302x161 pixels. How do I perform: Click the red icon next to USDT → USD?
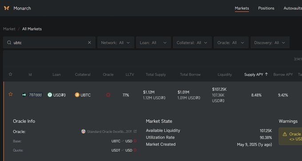[x=135, y=150]
